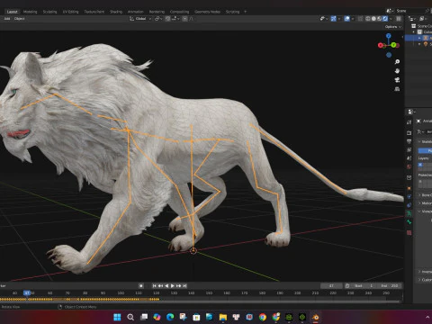Open the pivot point dropdown
This screenshot has height=324, width=432.
(158, 19)
